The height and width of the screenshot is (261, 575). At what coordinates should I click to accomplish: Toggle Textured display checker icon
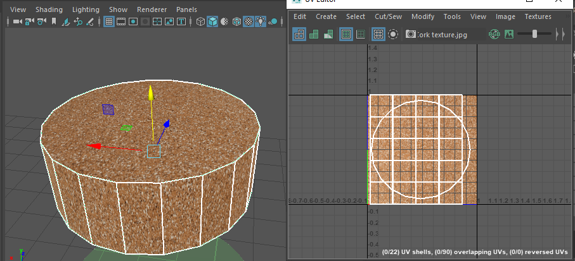249,21
